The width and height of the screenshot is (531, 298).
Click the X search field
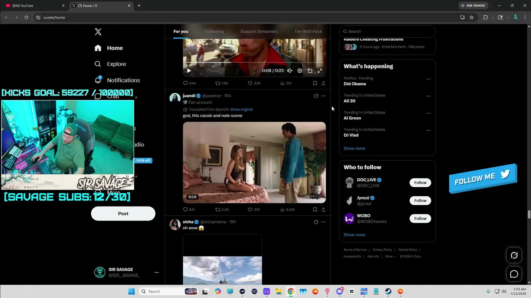387,31
